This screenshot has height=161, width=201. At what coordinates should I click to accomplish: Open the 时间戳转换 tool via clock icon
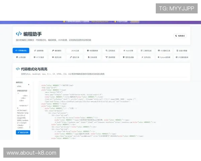[x=92, y=51]
